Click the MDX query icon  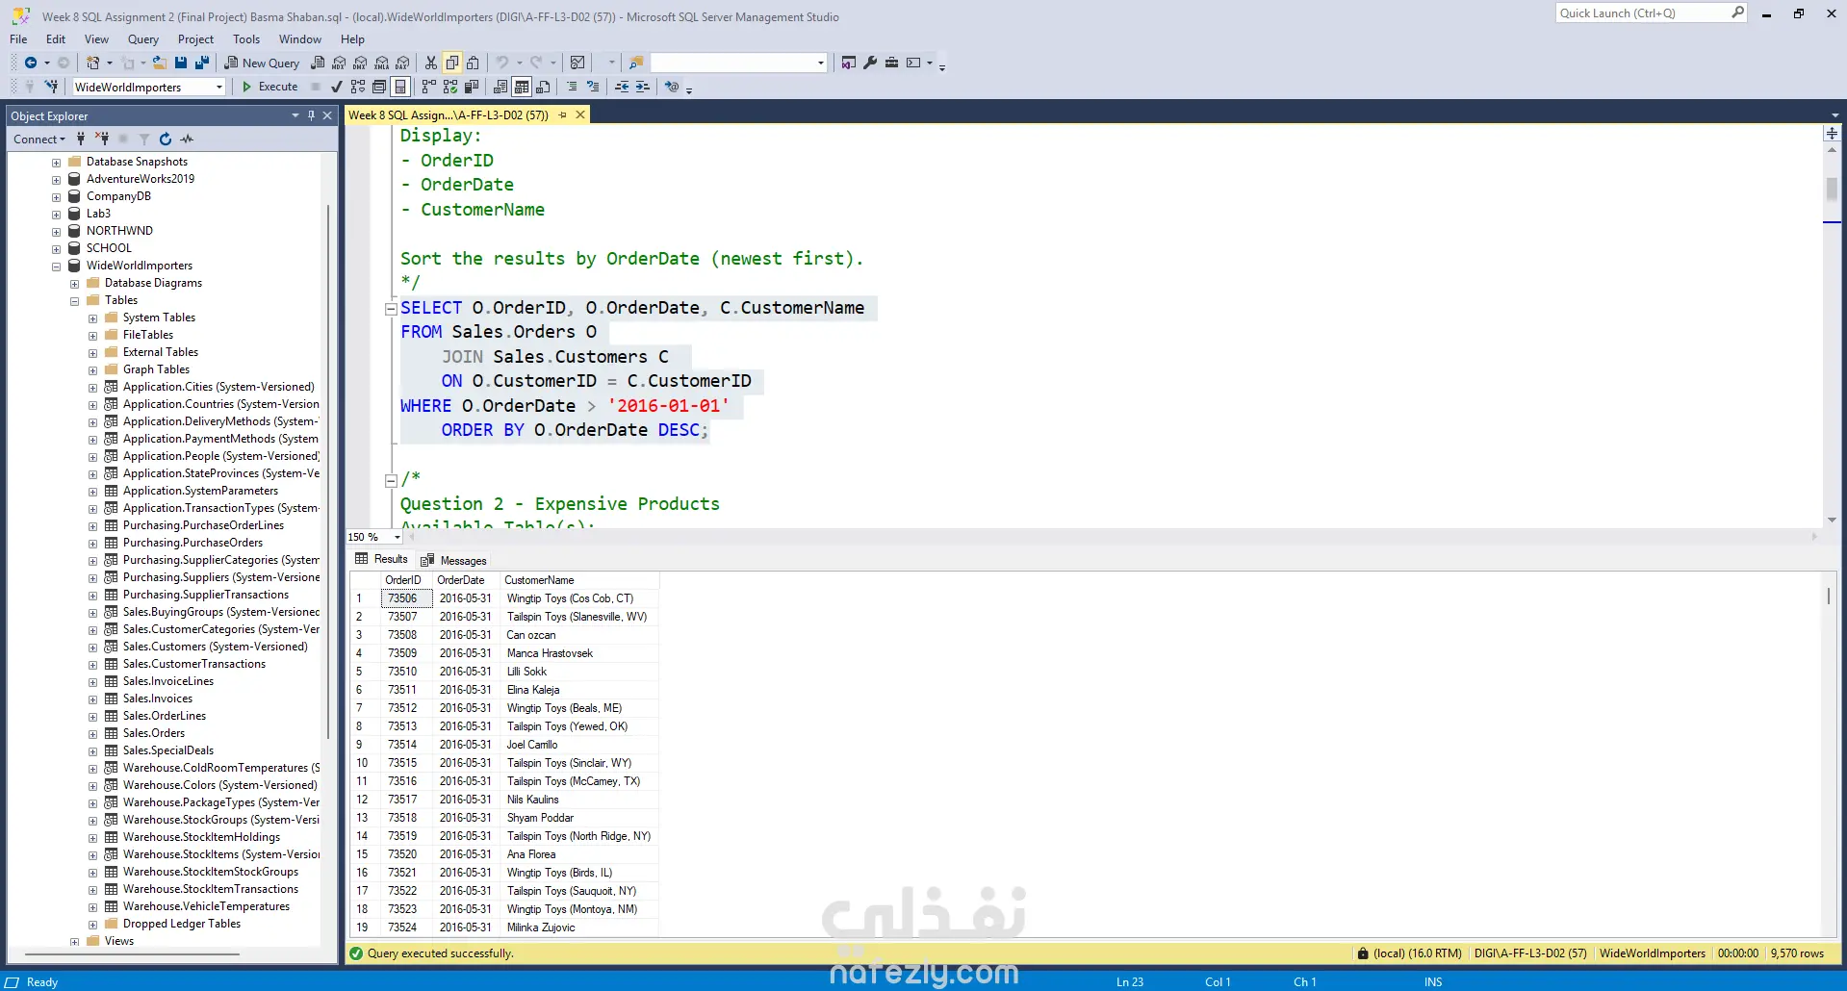340,63
